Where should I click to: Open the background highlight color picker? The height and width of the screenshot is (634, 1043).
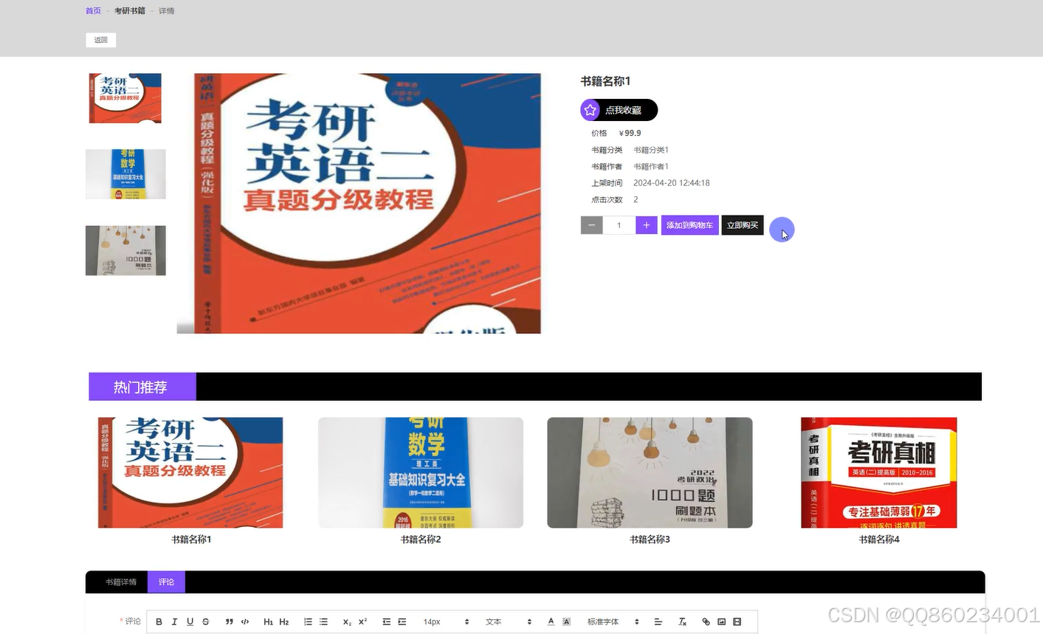566,621
